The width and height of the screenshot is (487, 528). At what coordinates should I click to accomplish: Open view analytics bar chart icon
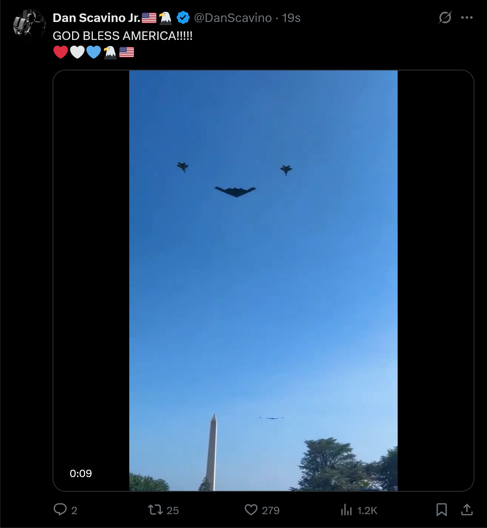(347, 510)
